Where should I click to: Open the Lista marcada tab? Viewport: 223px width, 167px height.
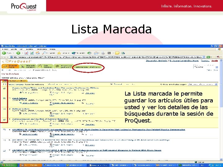pos(88,67)
